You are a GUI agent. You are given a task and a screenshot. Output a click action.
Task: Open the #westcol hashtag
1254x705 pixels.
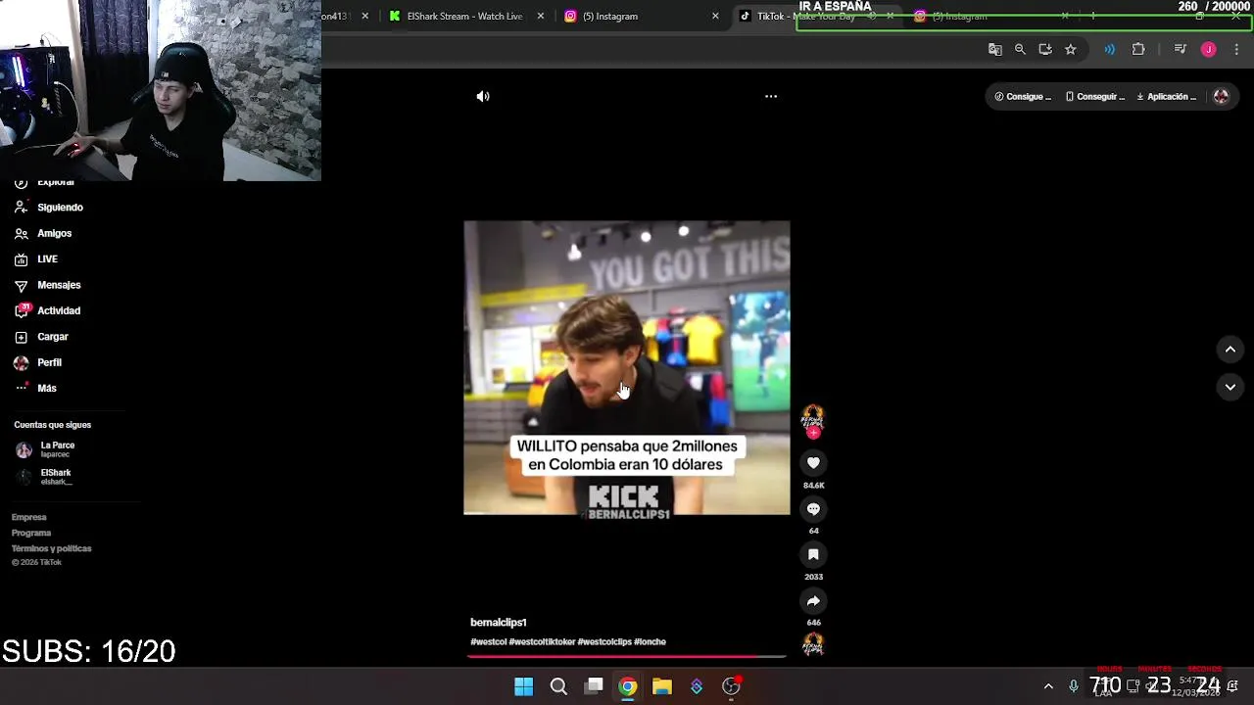488,641
